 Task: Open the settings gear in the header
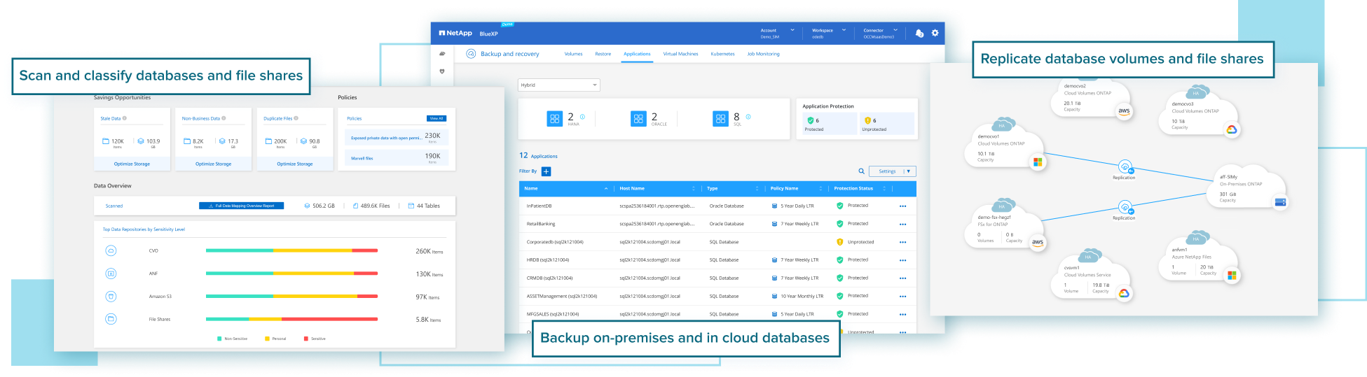pos(935,33)
